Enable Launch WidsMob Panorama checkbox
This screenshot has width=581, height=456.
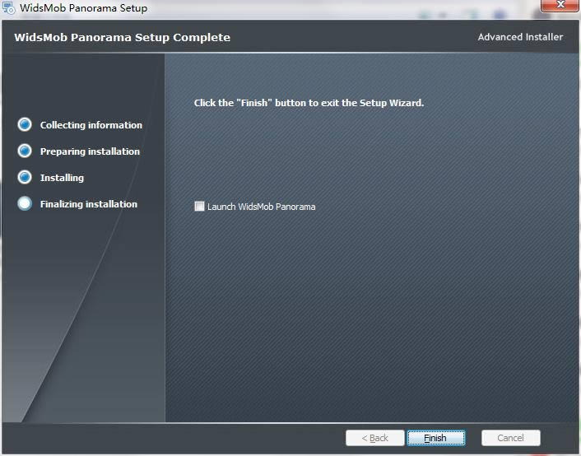(199, 206)
